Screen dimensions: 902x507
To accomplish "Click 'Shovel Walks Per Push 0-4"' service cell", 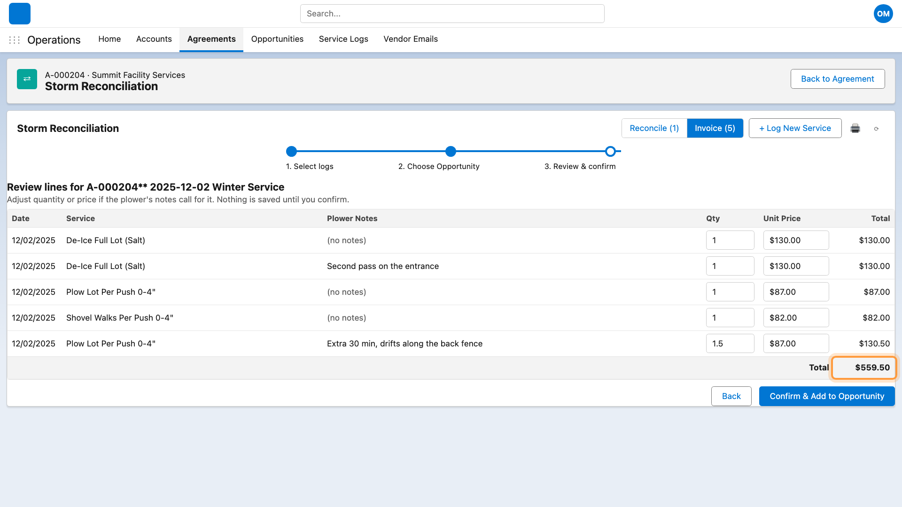I will 120,318.
